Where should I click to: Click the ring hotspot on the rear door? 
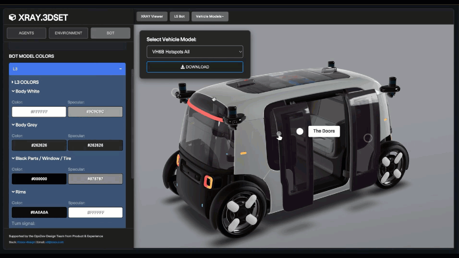368,138
